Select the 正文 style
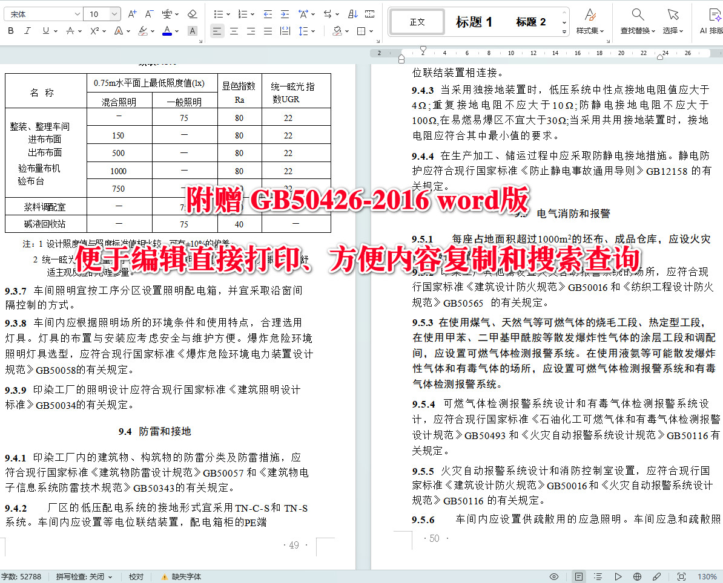The width and height of the screenshot is (723, 583). pyautogui.click(x=417, y=22)
